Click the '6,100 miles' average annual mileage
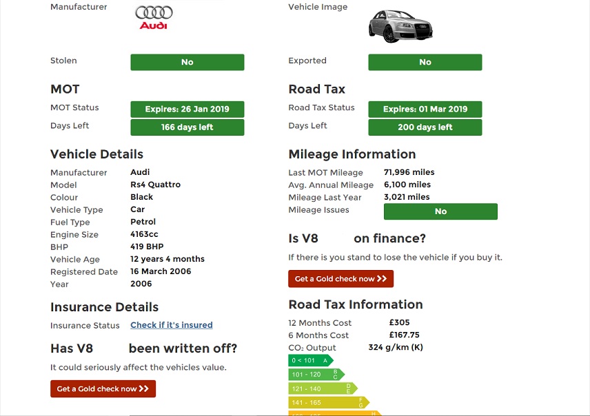This screenshot has height=416, width=590. pos(407,185)
